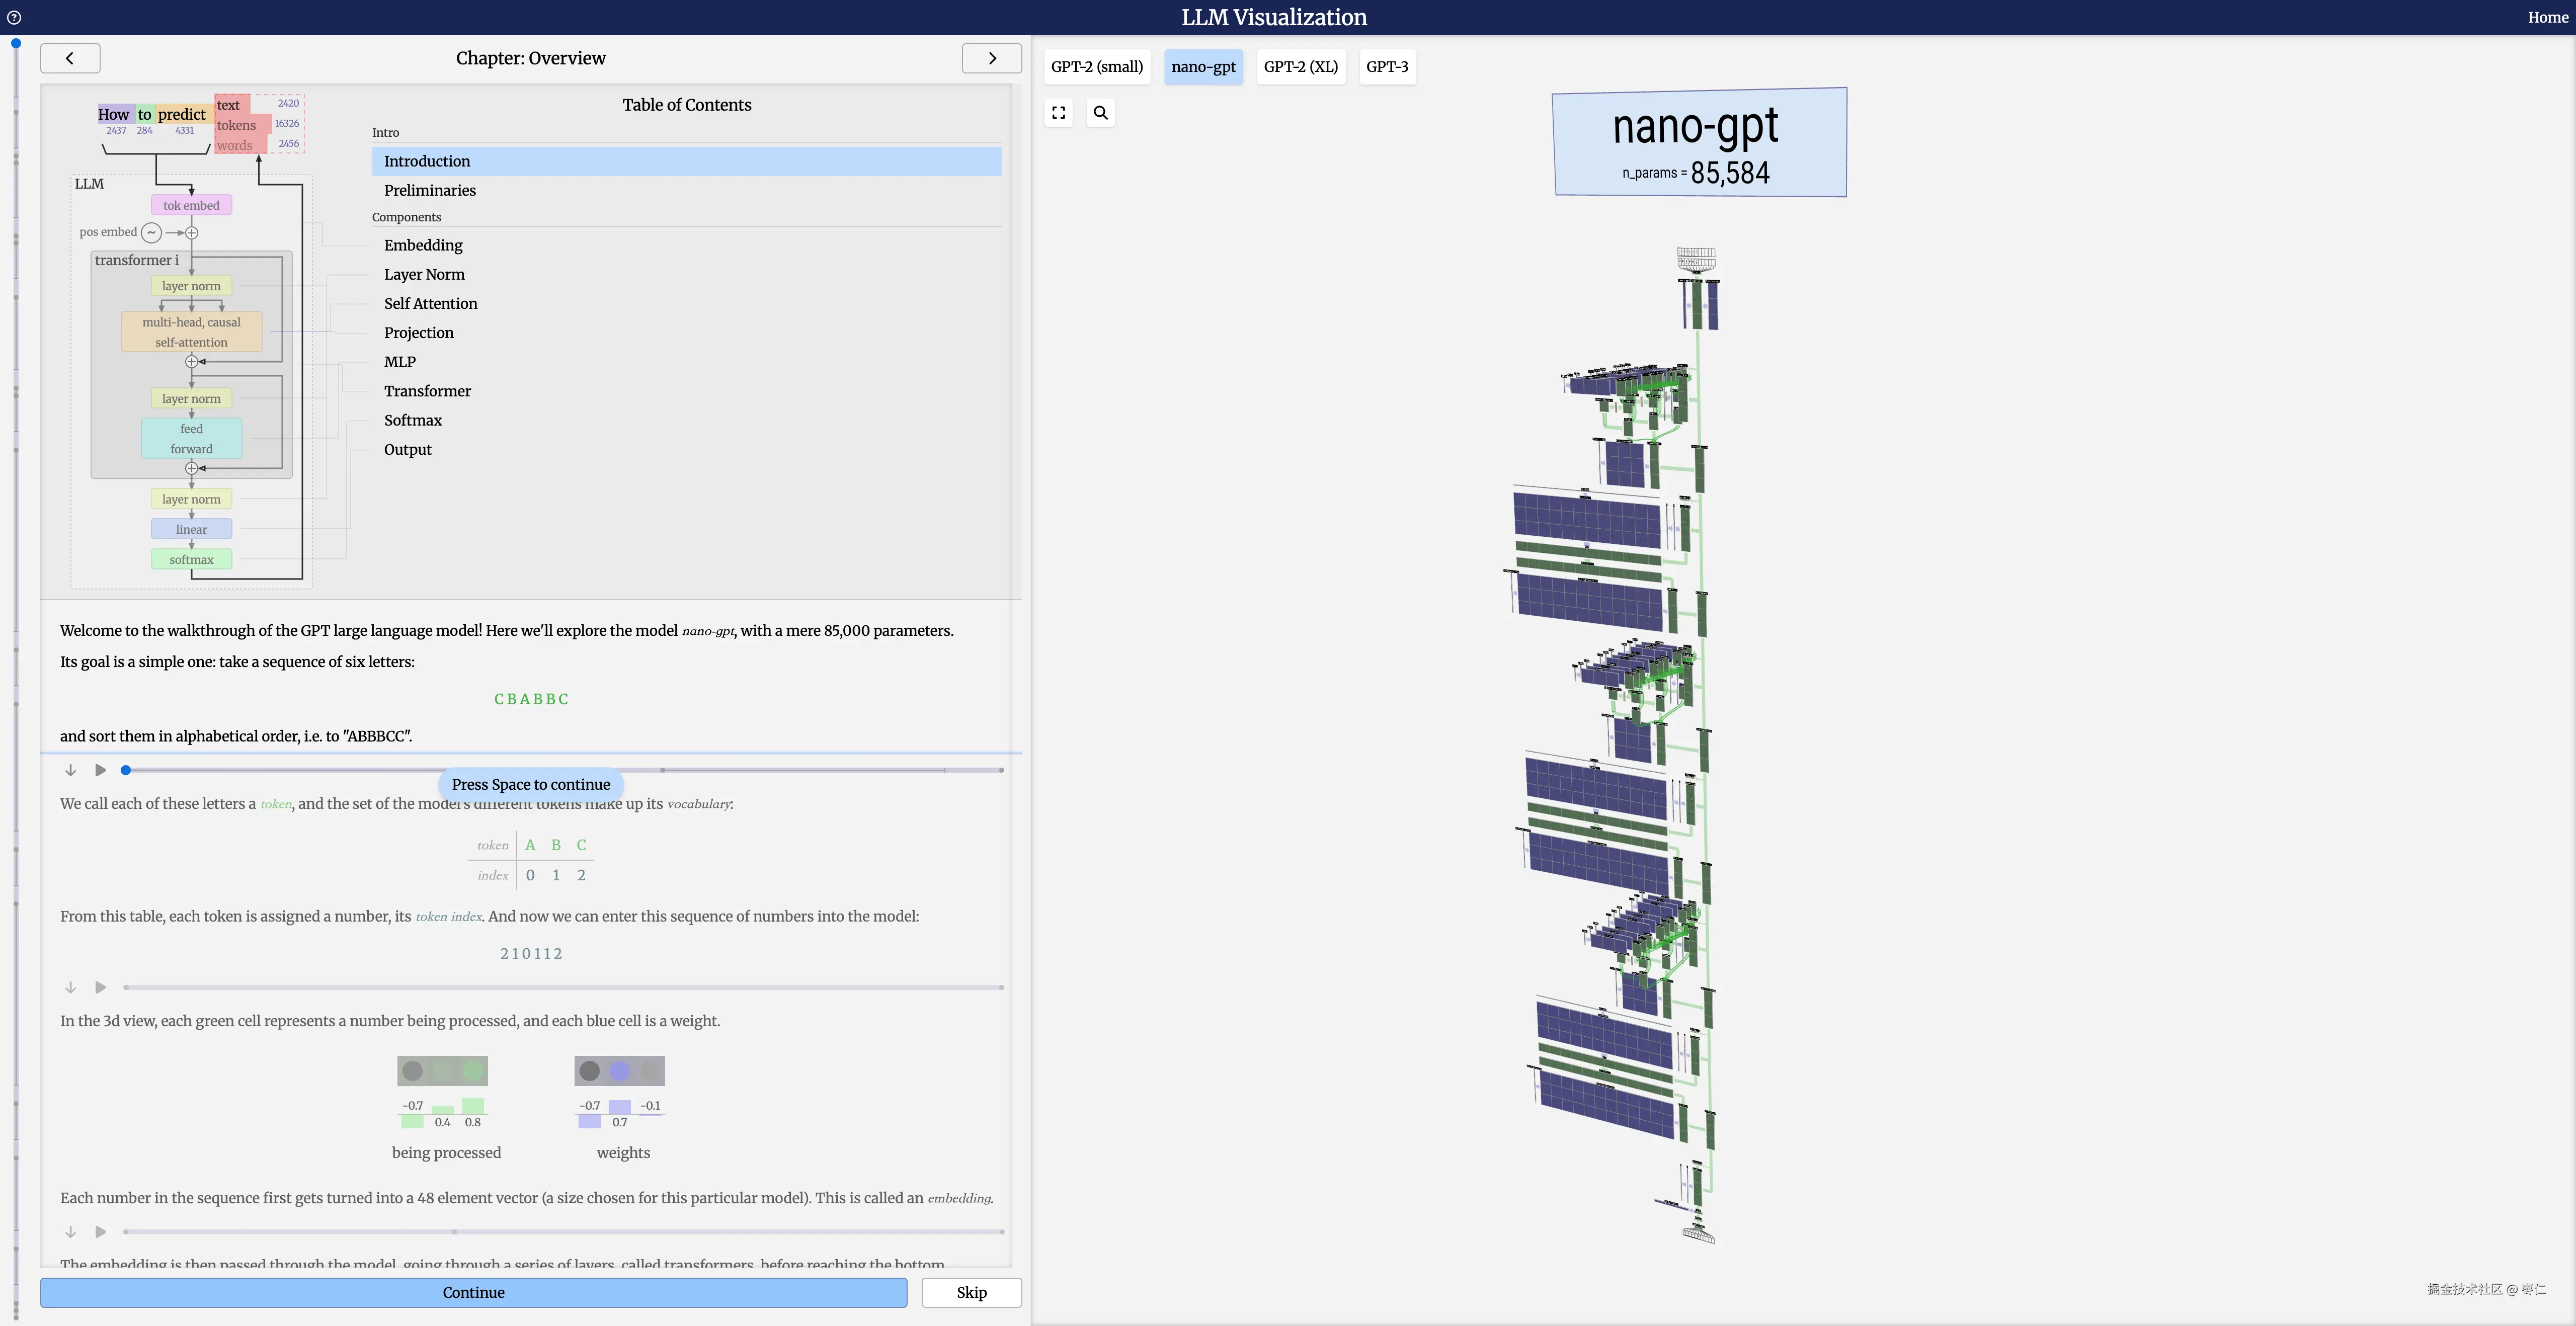Select the GPT-2 (small) model
Screen dimensions: 2576x1326
[1096, 67]
